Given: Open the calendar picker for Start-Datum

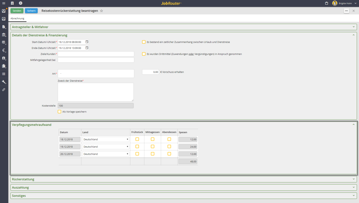Looking at the screenshot, I should click(x=87, y=42).
